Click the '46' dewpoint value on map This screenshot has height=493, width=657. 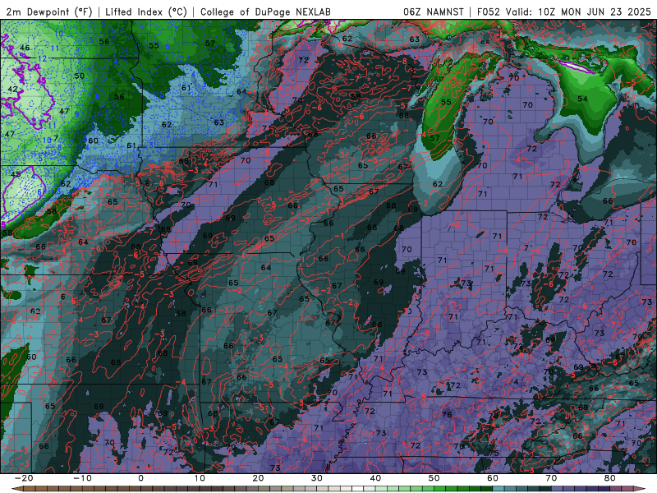[x=25, y=48]
